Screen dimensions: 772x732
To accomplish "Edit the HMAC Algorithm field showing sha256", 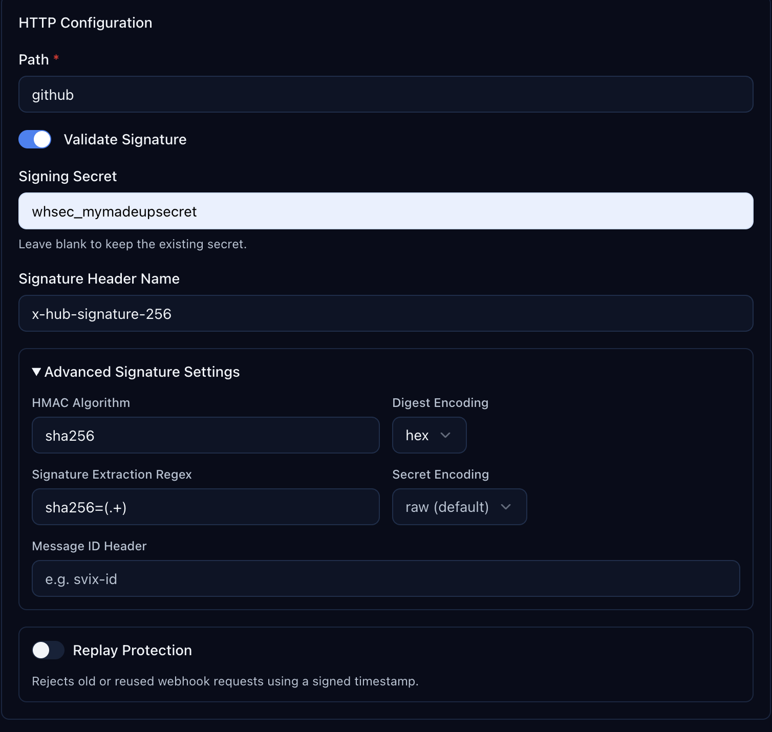I will [205, 435].
